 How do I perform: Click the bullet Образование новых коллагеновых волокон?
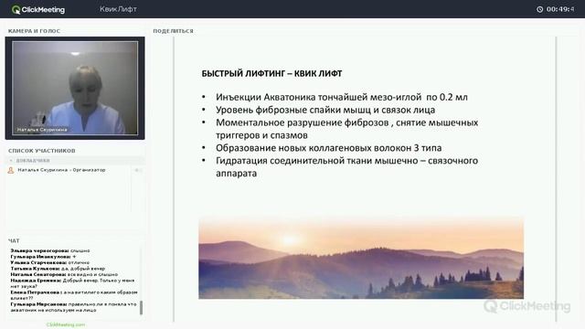[329, 148]
